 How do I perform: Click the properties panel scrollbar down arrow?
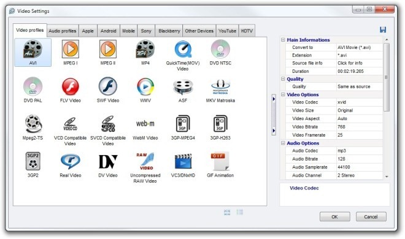tap(387, 176)
